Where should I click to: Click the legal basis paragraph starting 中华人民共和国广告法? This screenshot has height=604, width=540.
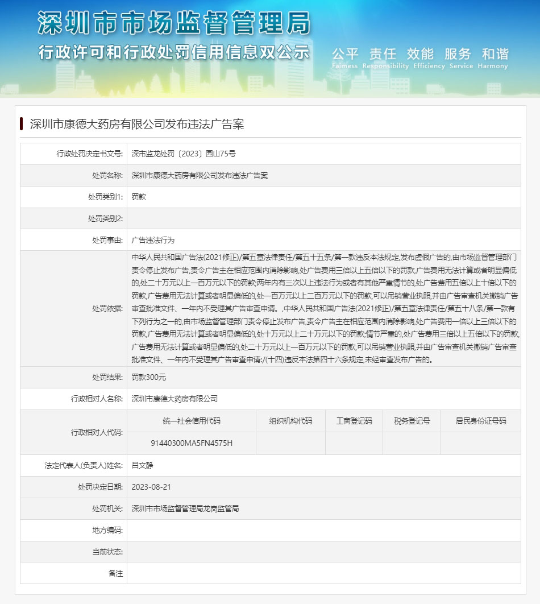325,309
